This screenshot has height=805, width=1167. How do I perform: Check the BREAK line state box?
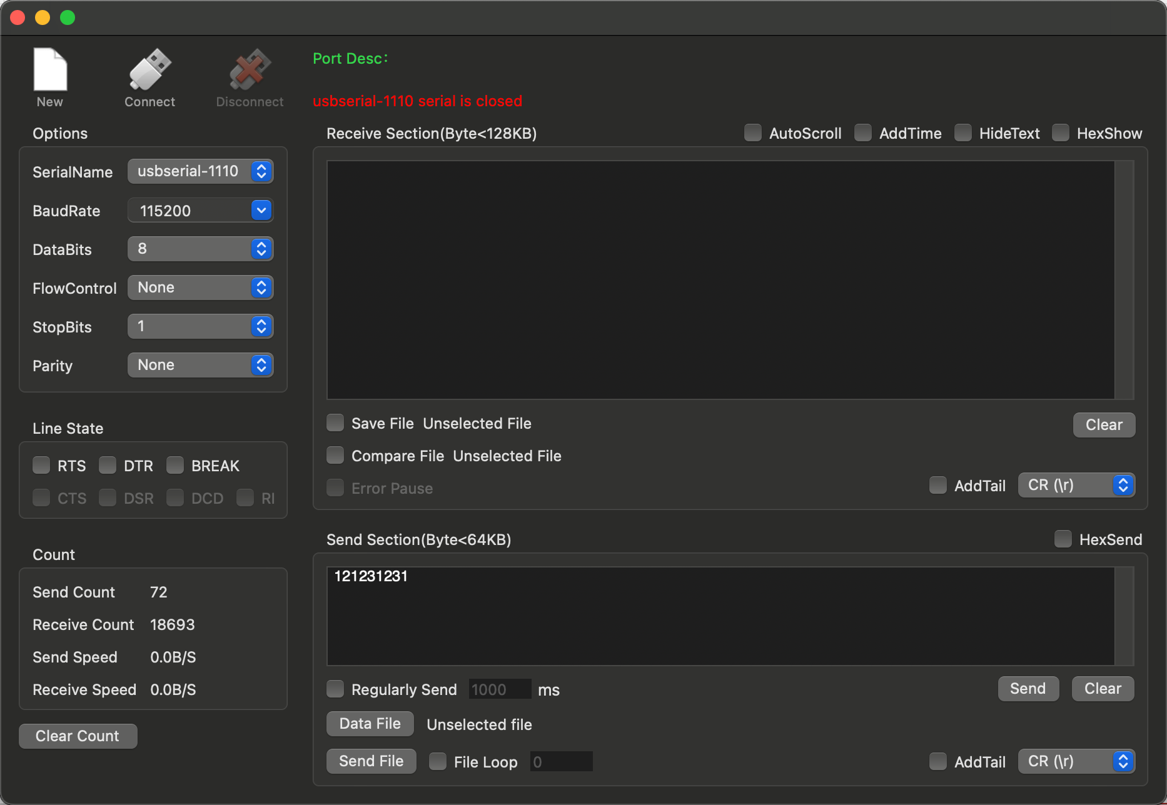(x=175, y=465)
